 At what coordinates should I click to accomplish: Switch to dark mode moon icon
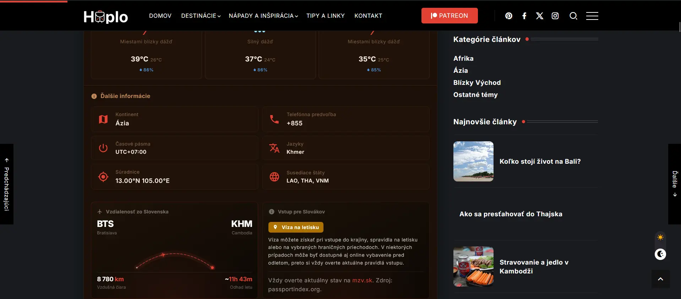click(660, 254)
